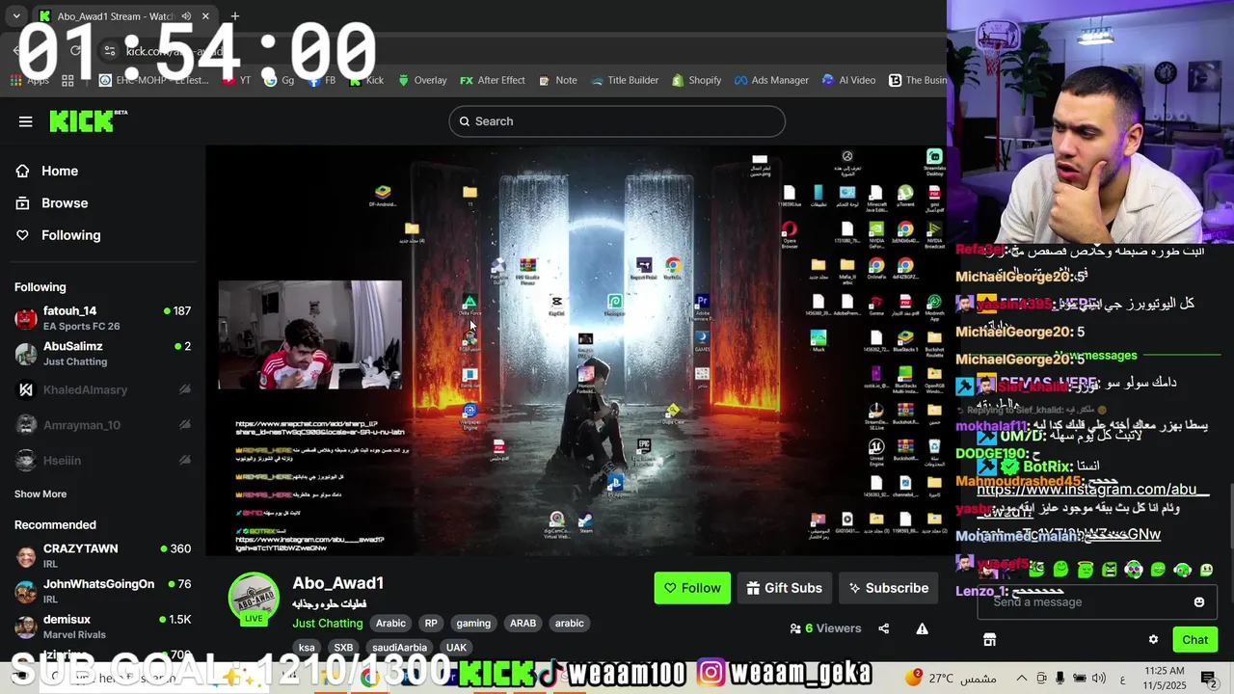Click the Gift Subs button
Viewport: 1234px width, 694px height.
click(x=784, y=588)
